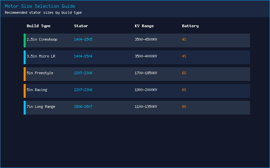Select the 7in Long Range row
270x168 pixels.
(x=137, y=108)
